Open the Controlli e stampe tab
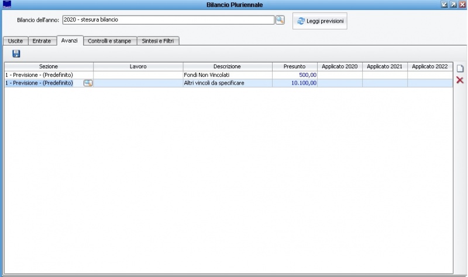 109,41
